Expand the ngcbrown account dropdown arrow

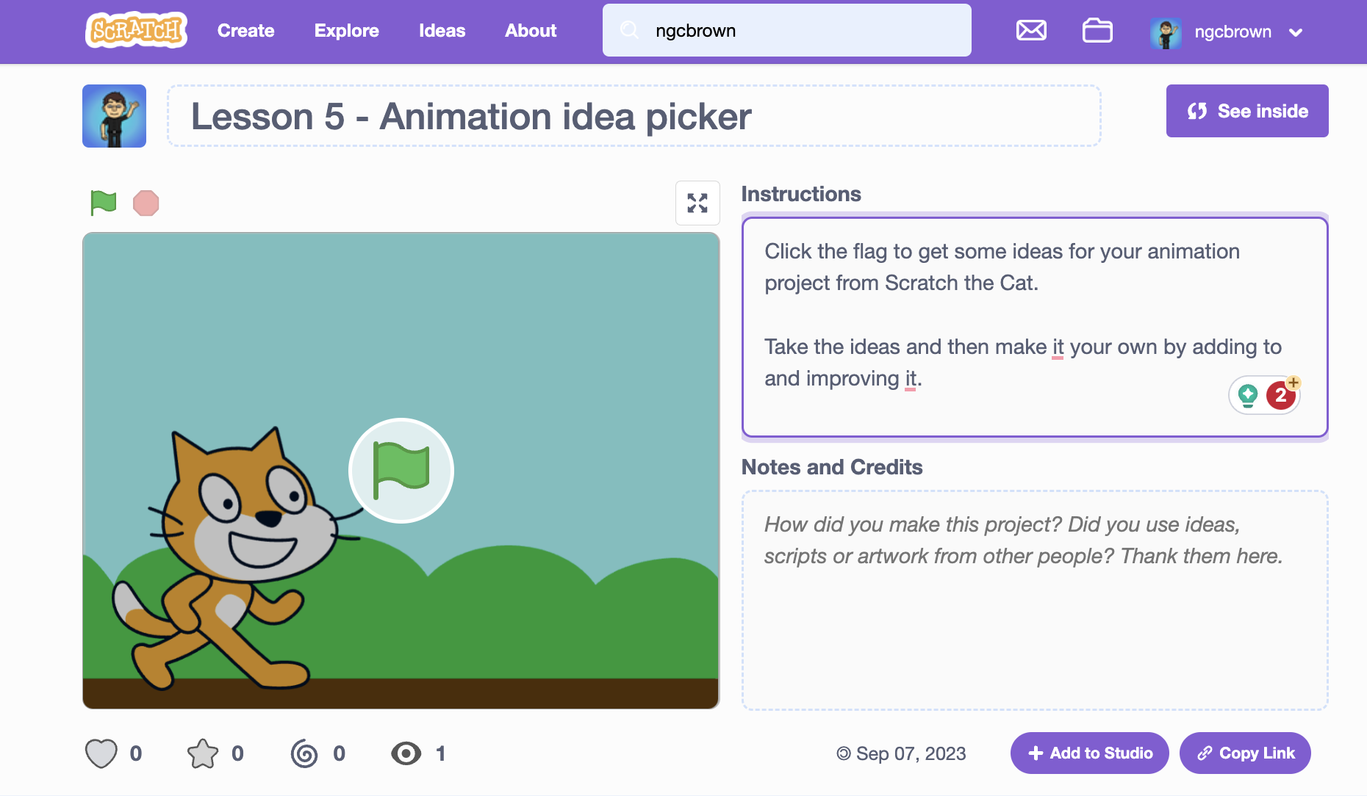point(1296,32)
